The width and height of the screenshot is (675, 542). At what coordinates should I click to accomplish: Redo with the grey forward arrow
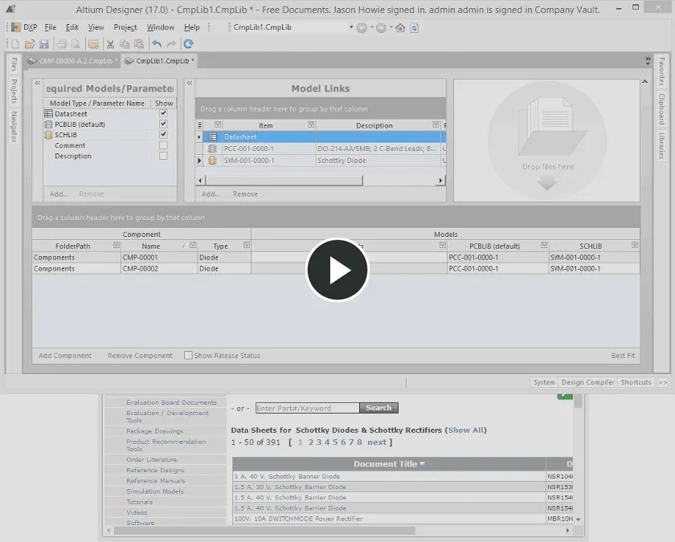tap(171, 44)
